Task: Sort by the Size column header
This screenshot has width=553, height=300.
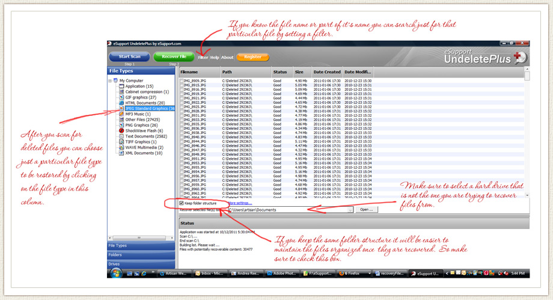Action: tap(302, 72)
